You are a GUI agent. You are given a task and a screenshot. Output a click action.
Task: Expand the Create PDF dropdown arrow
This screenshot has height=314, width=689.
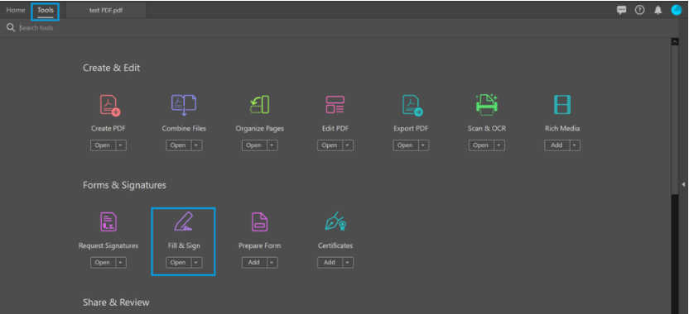point(121,145)
